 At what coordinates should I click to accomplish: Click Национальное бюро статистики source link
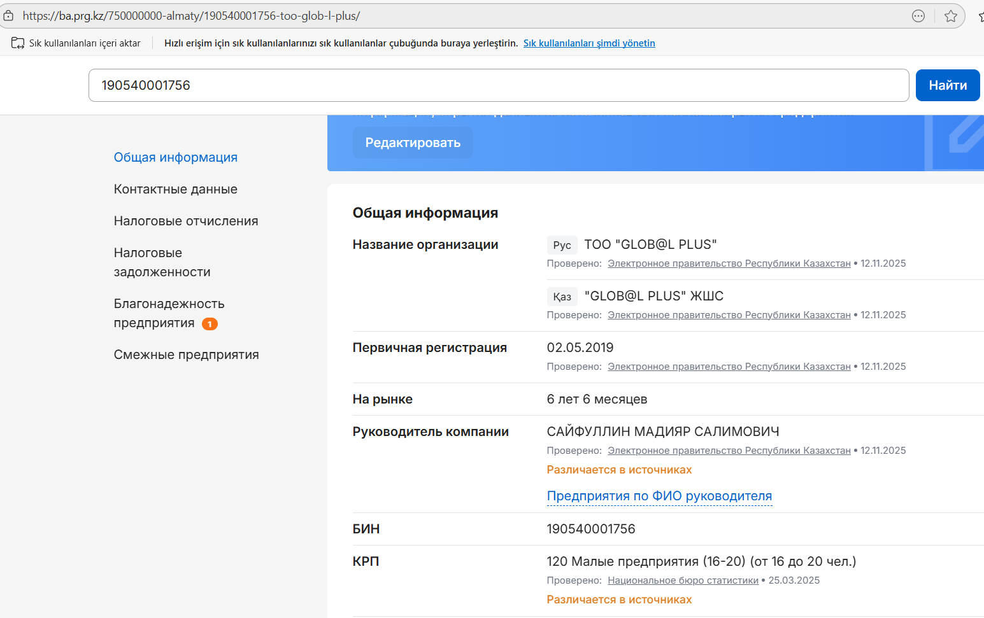coord(683,580)
